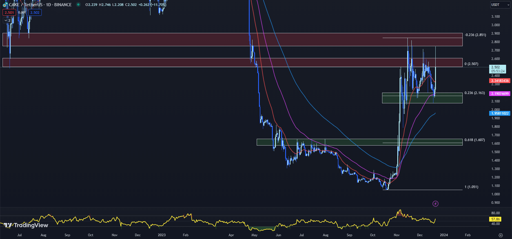Click the 0.618 (1.607) Fibonacci label
This screenshot has height=239, width=512.
(x=475, y=140)
